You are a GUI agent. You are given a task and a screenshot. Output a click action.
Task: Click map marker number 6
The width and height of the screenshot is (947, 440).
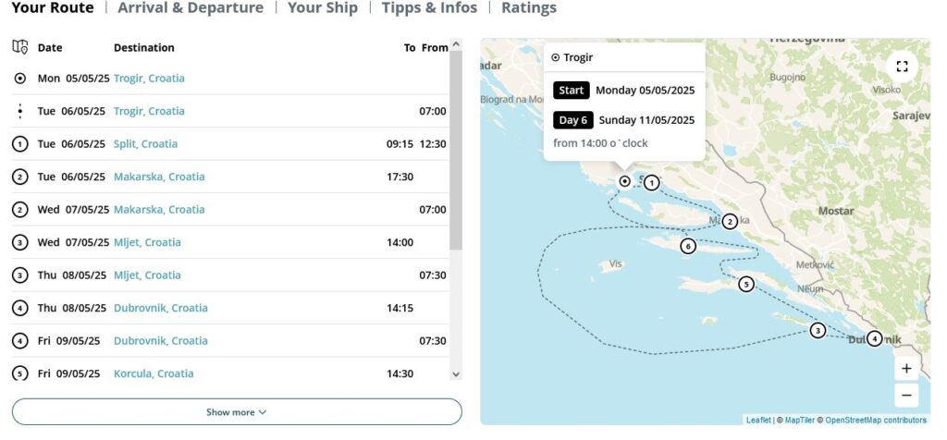[x=687, y=246]
